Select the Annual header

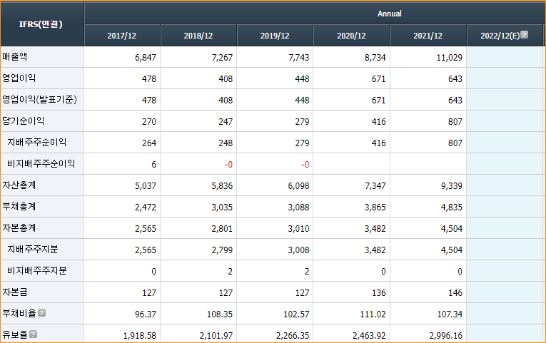click(x=389, y=14)
